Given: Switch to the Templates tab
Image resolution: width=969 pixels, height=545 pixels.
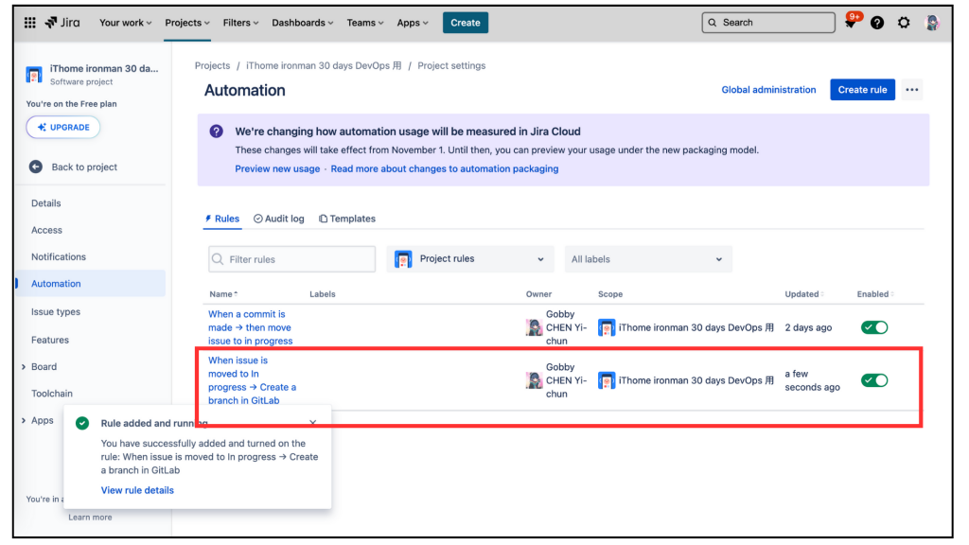Looking at the screenshot, I should [x=347, y=219].
